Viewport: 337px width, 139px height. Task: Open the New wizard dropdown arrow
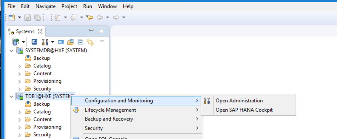tap(19, 17)
